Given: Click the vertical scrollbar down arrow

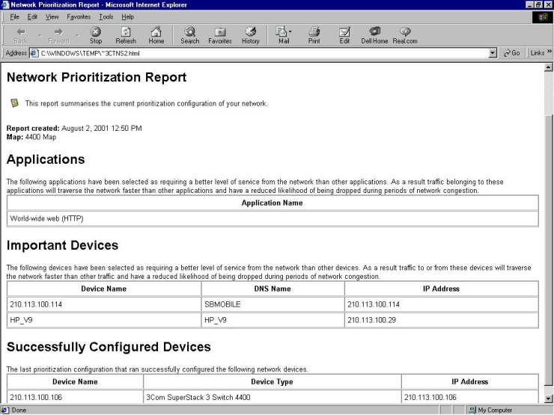Looking at the screenshot, I should click(549, 399).
